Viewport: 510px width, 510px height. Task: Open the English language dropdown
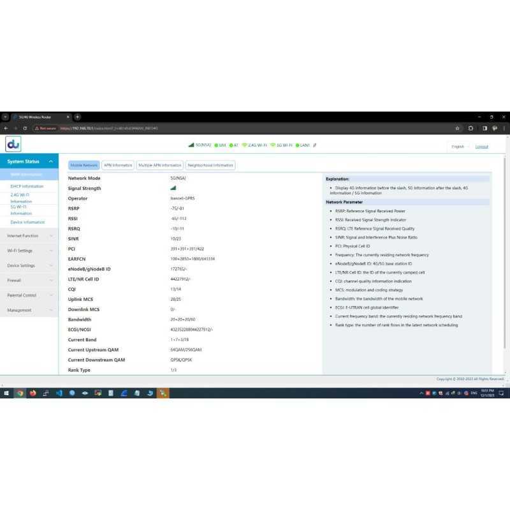pyautogui.click(x=460, y=147)
